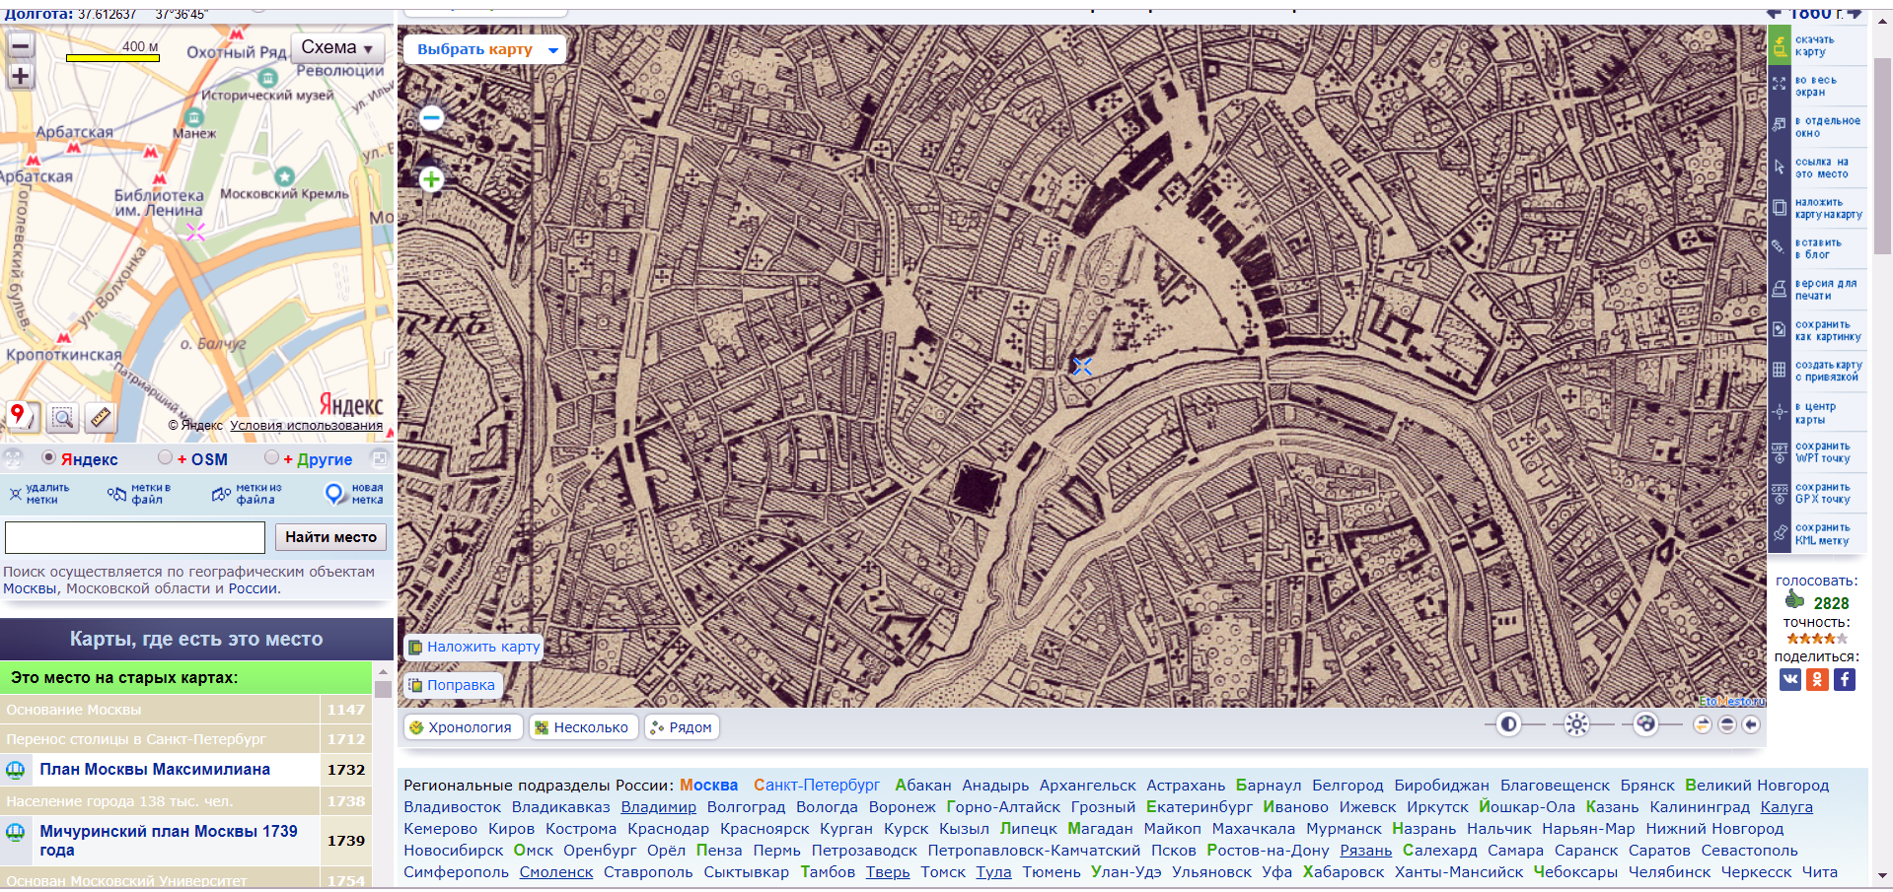This screenshot has height=892, width=1893.
Task: Open the 'Рязань' region link
Action: [x=1365, y=851]
